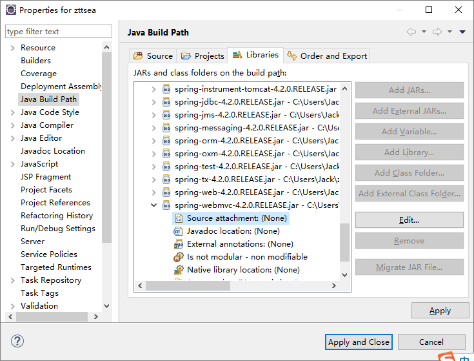This screenshot has height=361, width=474.
Task: Click the spring-jdbc jar file icon
Action: 166,101
